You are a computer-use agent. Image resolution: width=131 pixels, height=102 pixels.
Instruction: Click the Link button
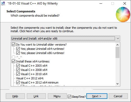pyautogui.click(x=36, y=96)
